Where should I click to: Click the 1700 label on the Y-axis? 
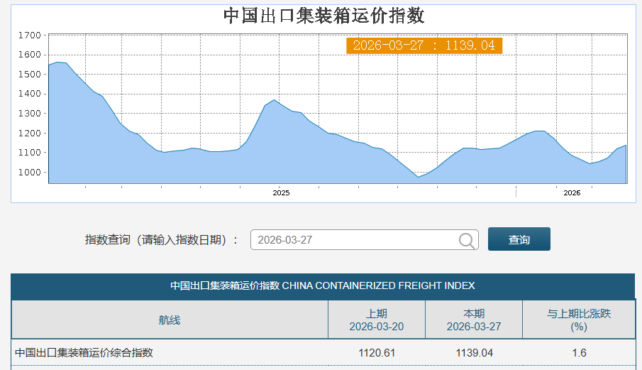[x=29, y=35]
